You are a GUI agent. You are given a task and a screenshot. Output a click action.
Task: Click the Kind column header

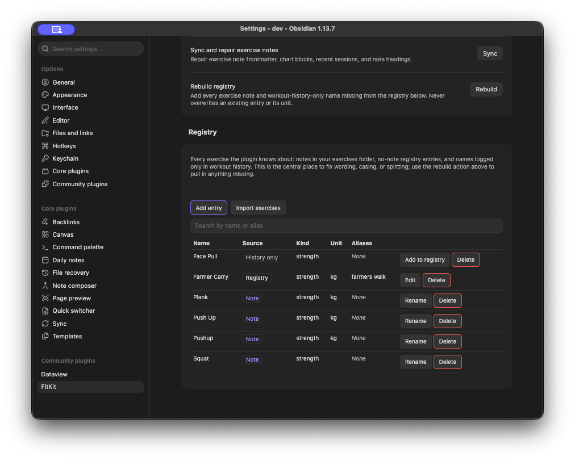coord(302,244)
